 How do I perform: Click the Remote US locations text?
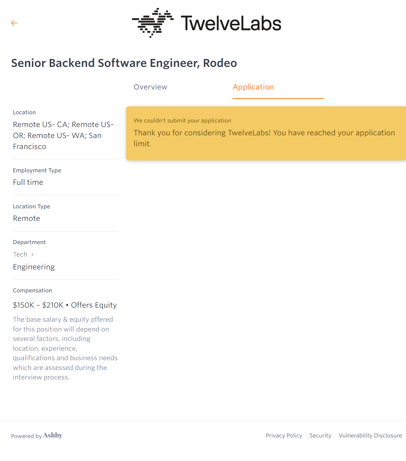(x=63, y=135)
